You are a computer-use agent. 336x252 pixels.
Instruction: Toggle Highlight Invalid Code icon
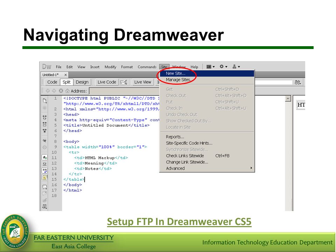pyautogui.click(x=44, y=164)
